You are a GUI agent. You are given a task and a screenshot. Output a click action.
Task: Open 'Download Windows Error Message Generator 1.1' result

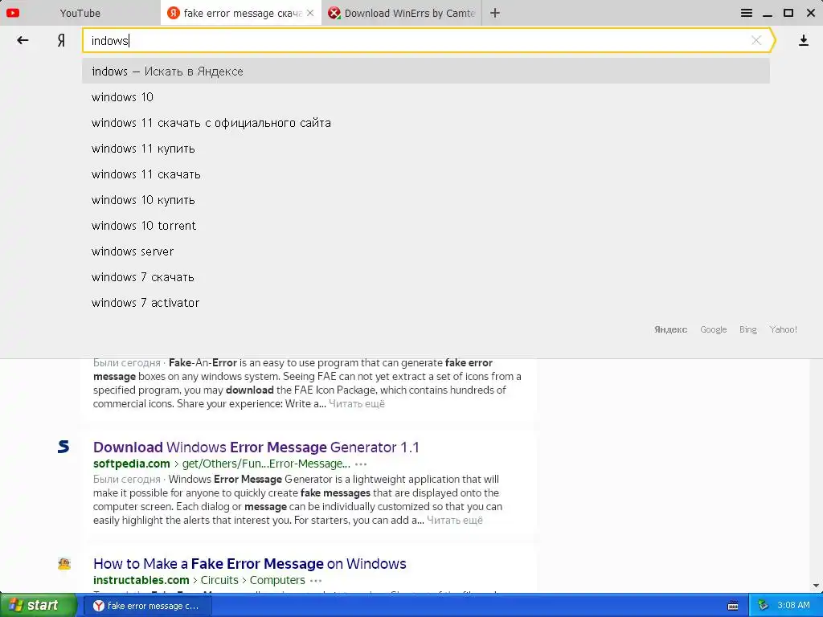[x=256, y=447]
